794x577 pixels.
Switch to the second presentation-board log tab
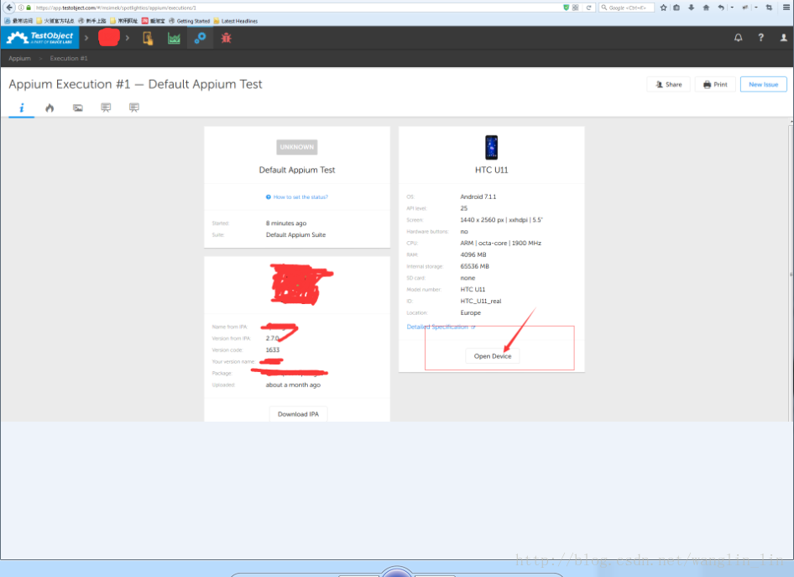pyautogui.click(x=133, y=108)
